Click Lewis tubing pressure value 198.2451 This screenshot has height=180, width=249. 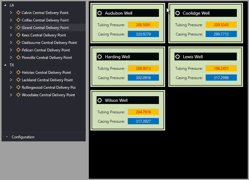[x=221, y=68]
